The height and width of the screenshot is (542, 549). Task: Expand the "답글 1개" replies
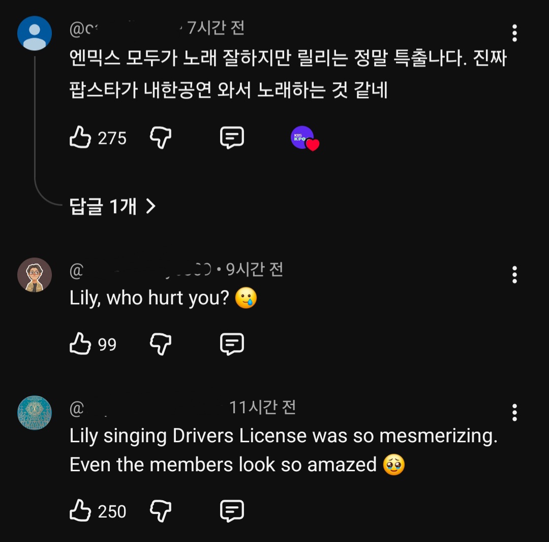(112, 206)
